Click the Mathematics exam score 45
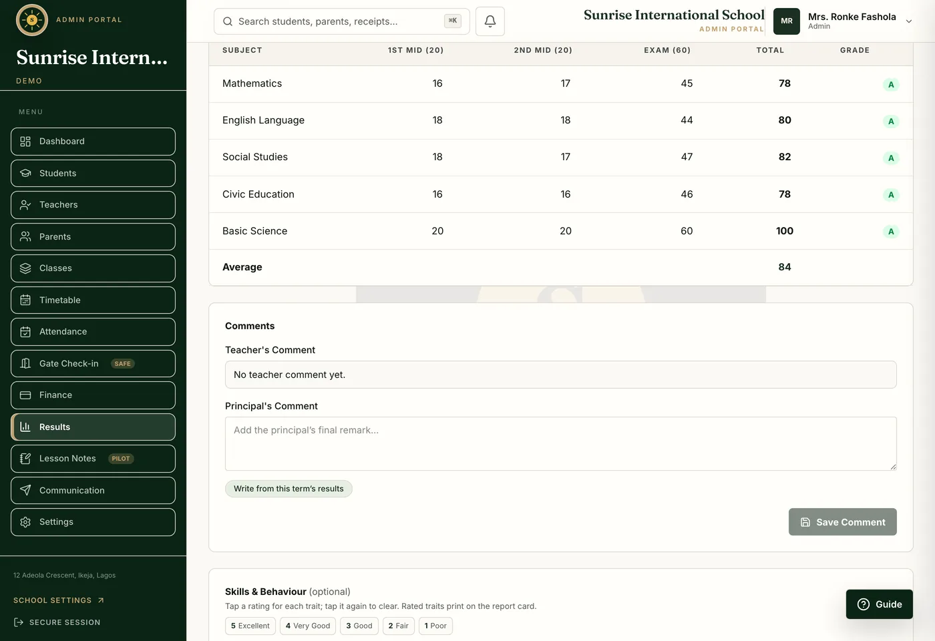Image resolution: width=935 pixels, height=641 pixels. click(687, 83)
